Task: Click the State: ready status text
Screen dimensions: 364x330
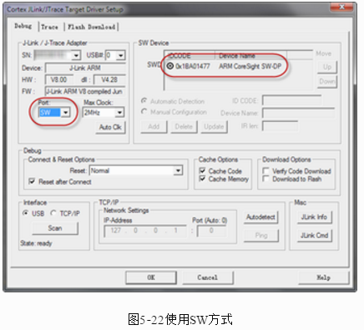Action: click(x=36, y=243)
